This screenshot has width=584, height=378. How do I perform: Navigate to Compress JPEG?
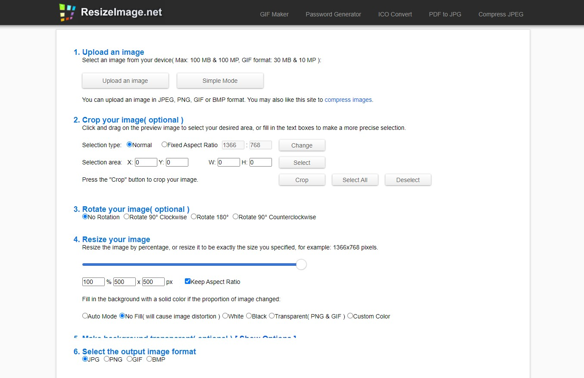click(x=501, y=14)
